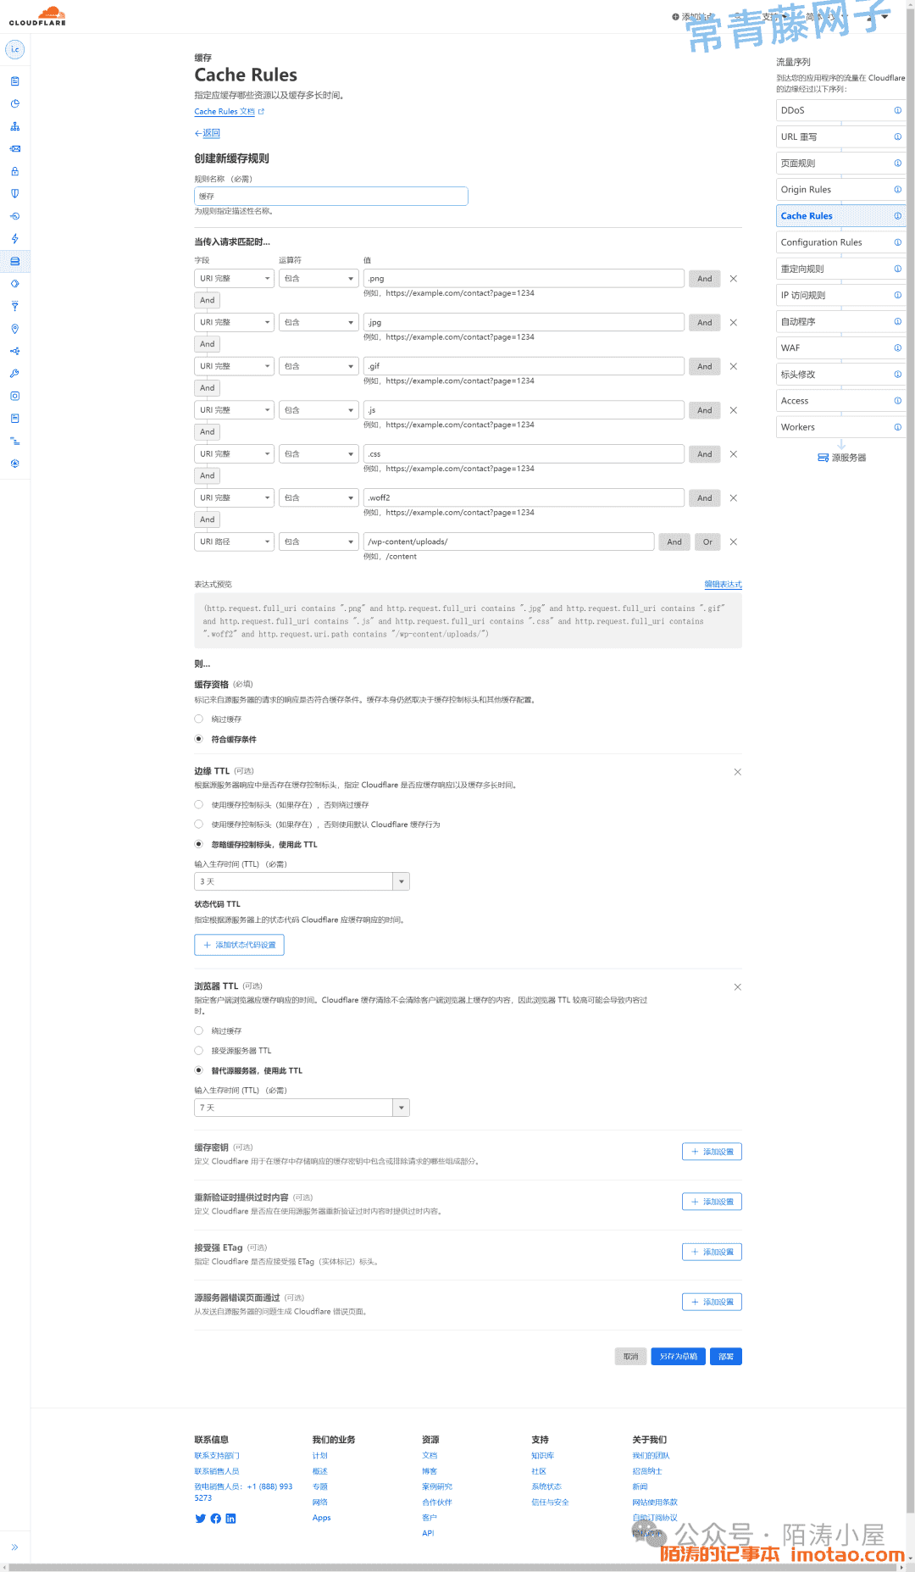
Task: Select 绕过缓存 under 缓存资格
Action: click(x=199, y=719)
